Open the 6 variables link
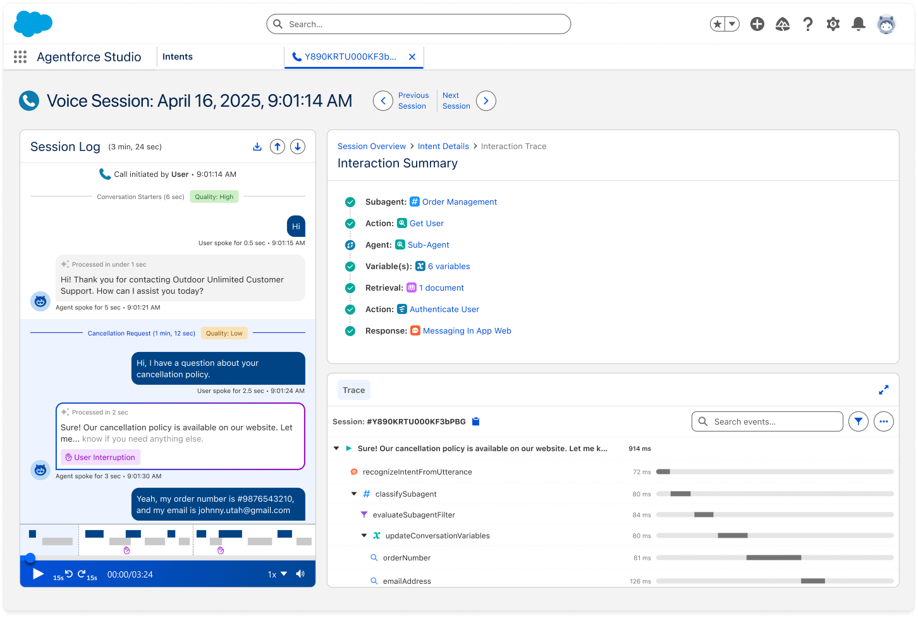Screen dimensions: 918x618 pos(449,267)
